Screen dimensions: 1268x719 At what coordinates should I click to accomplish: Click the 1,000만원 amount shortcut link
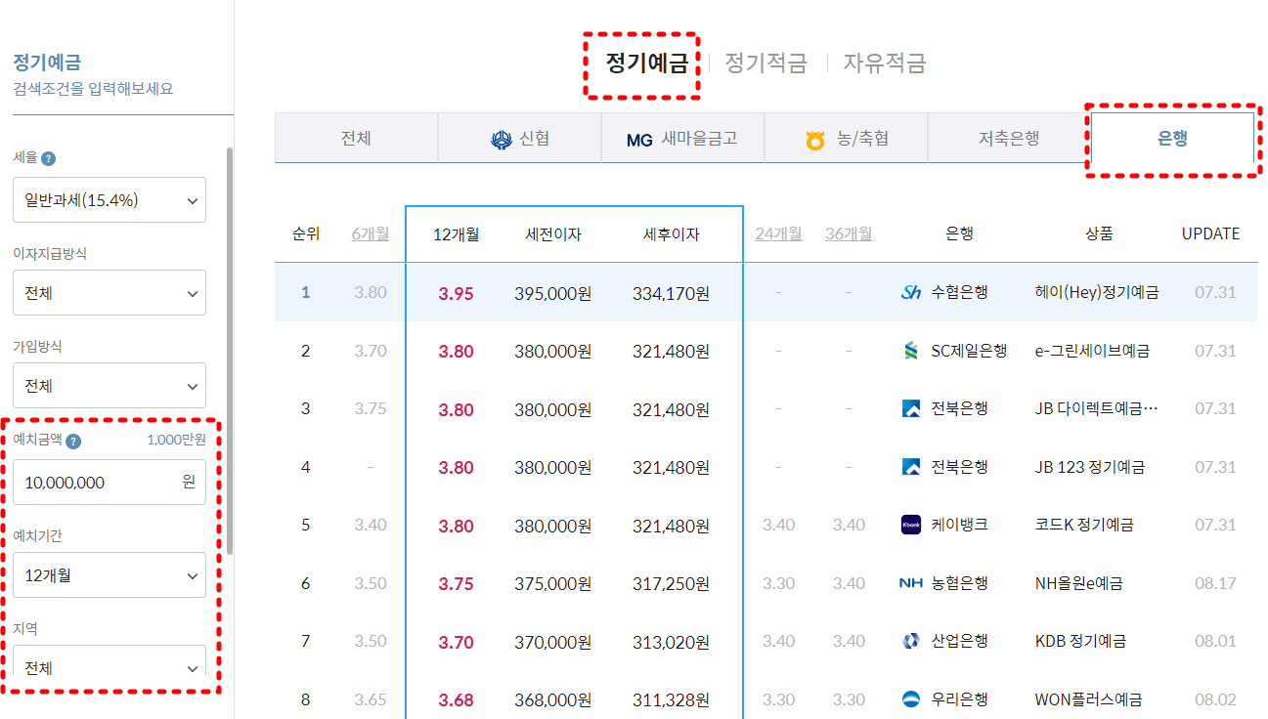tap(177, 440)
